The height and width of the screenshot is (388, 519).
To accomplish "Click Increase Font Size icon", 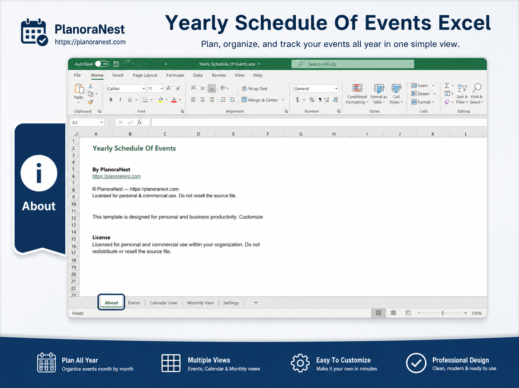I will tap(170, 88).
